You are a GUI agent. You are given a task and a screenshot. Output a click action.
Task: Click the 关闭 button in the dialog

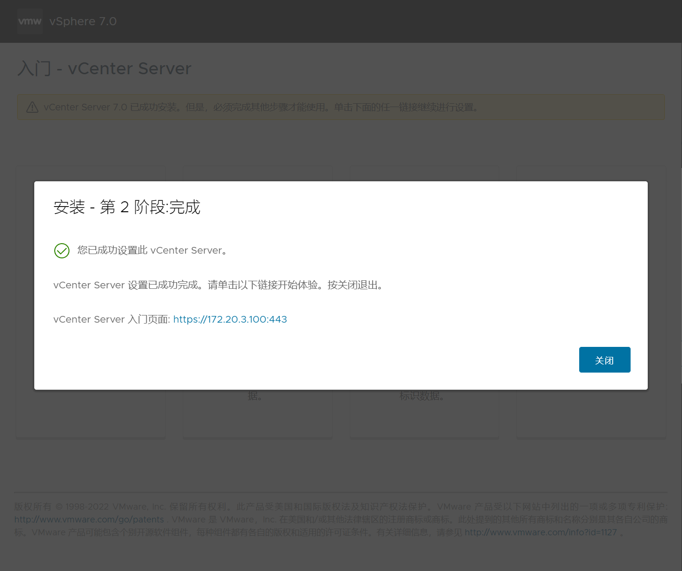coord(604,360)
